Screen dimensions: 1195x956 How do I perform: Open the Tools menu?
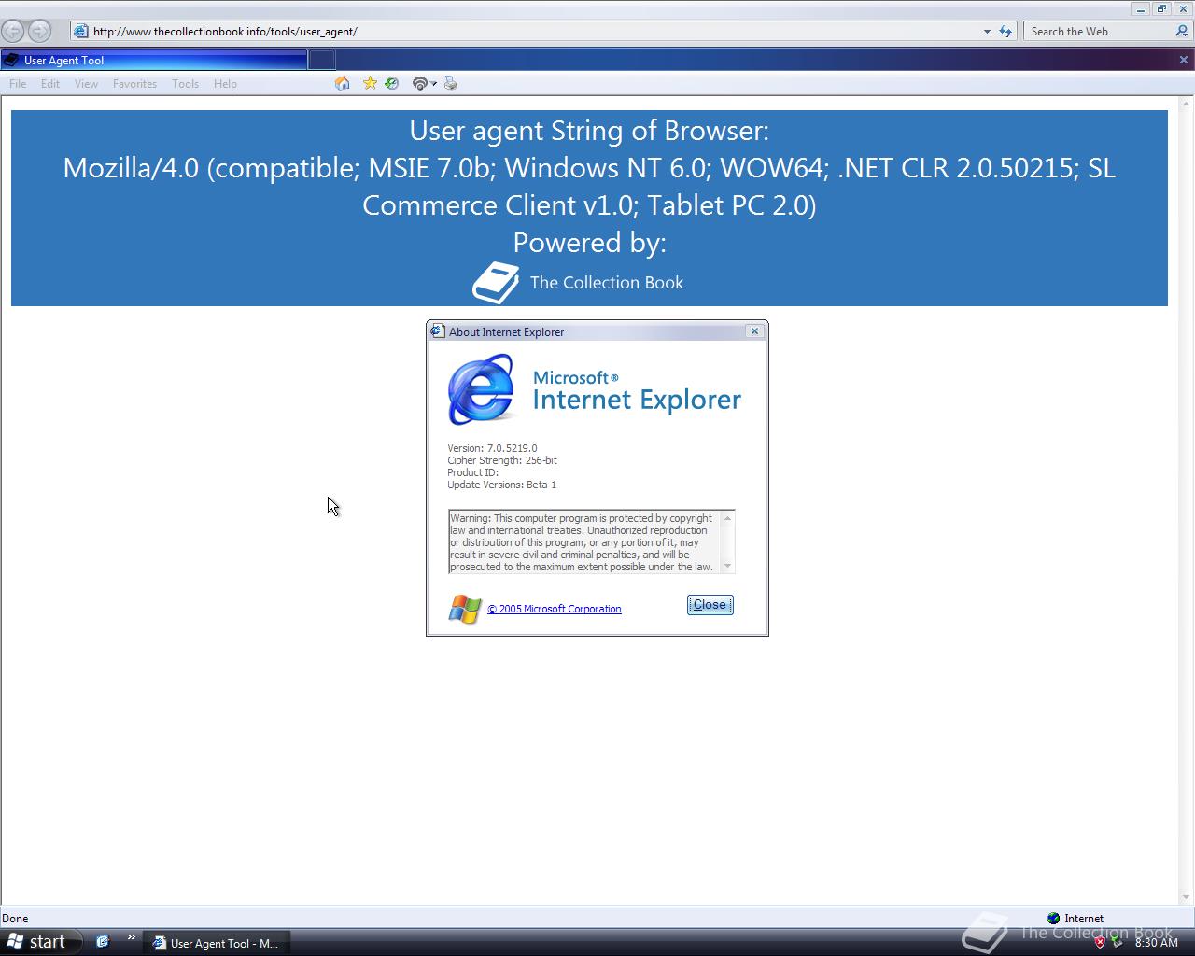tap(185, 84)
